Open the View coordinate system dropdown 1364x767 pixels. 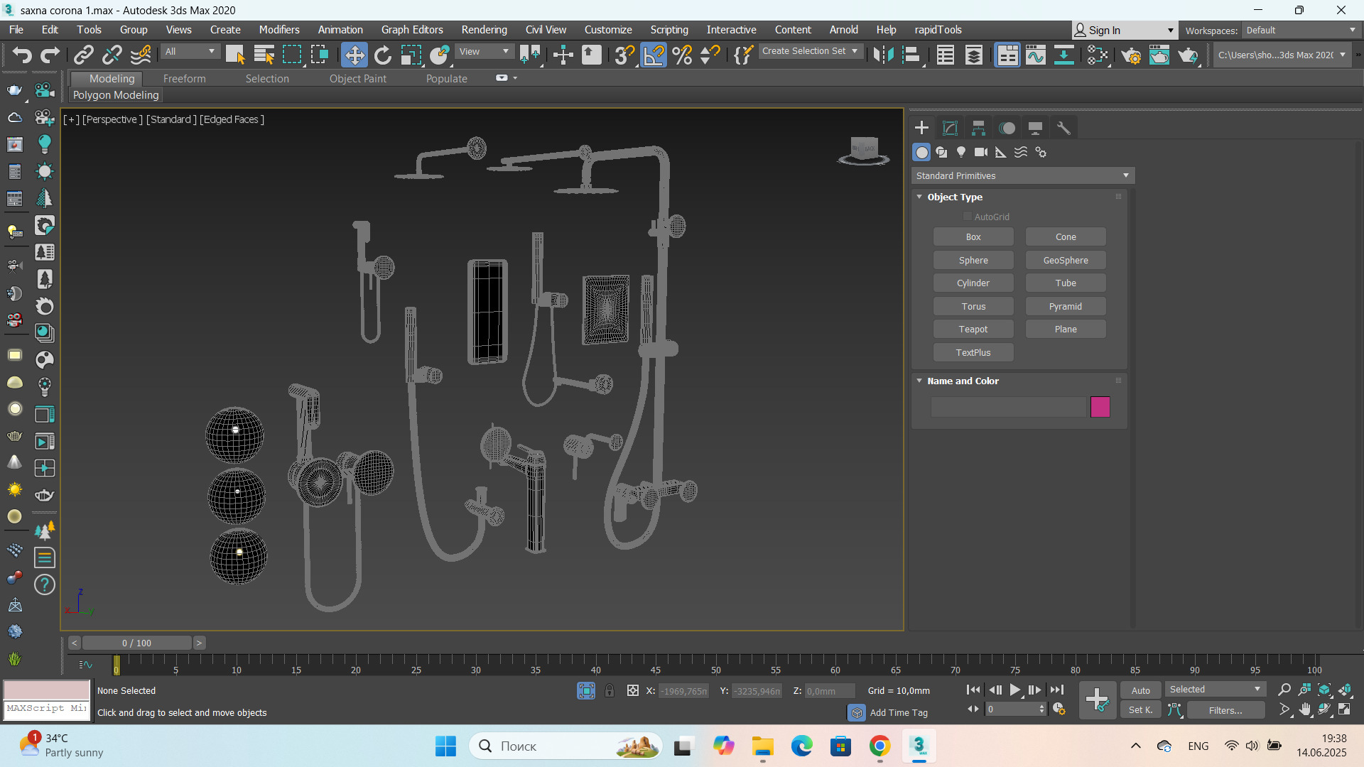click(x=484, y=51)
